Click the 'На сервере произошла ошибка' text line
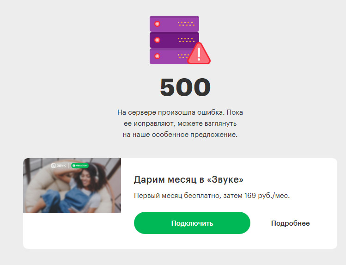The height and width of the screenshot is (265, 346). tap(180, 112)
